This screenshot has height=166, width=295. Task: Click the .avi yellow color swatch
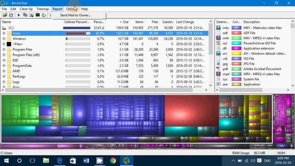[236, 53]
